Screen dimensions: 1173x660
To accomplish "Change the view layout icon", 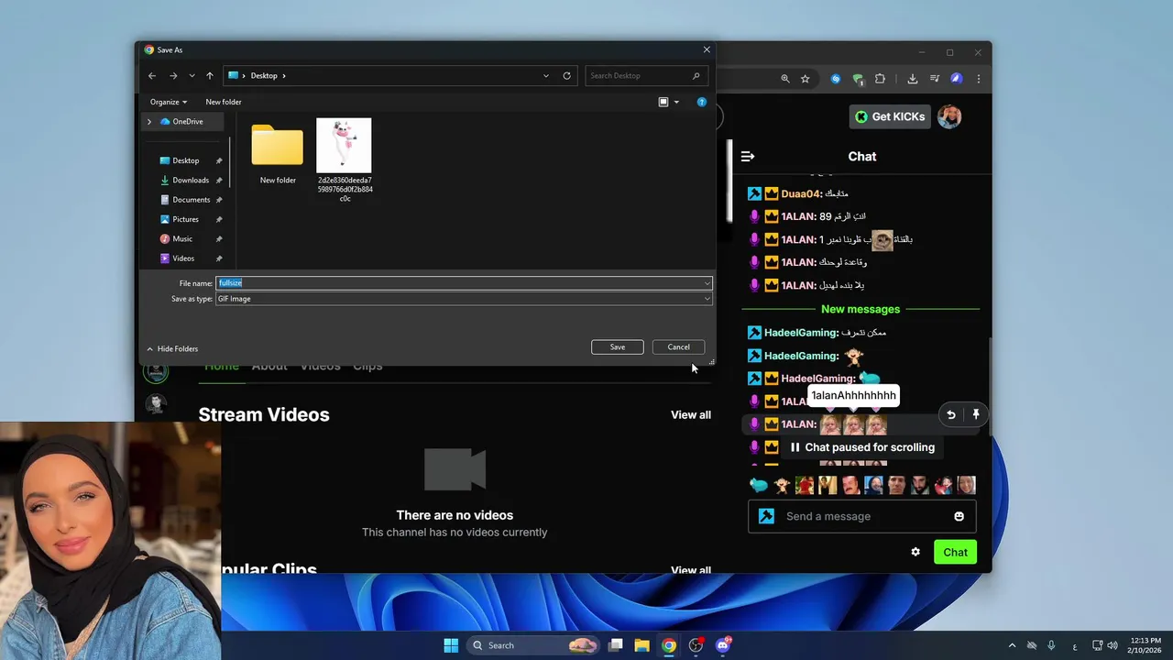I will tap(663, 102).
